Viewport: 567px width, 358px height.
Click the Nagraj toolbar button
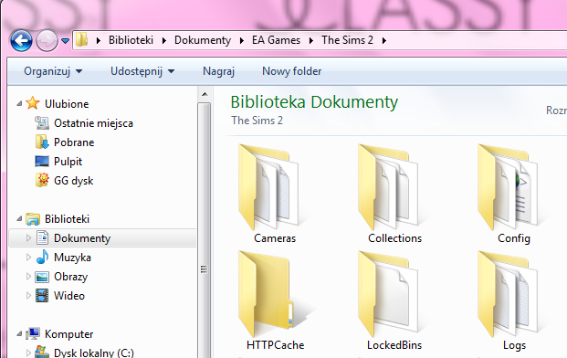pyautogui.click(x=218, y=71)
